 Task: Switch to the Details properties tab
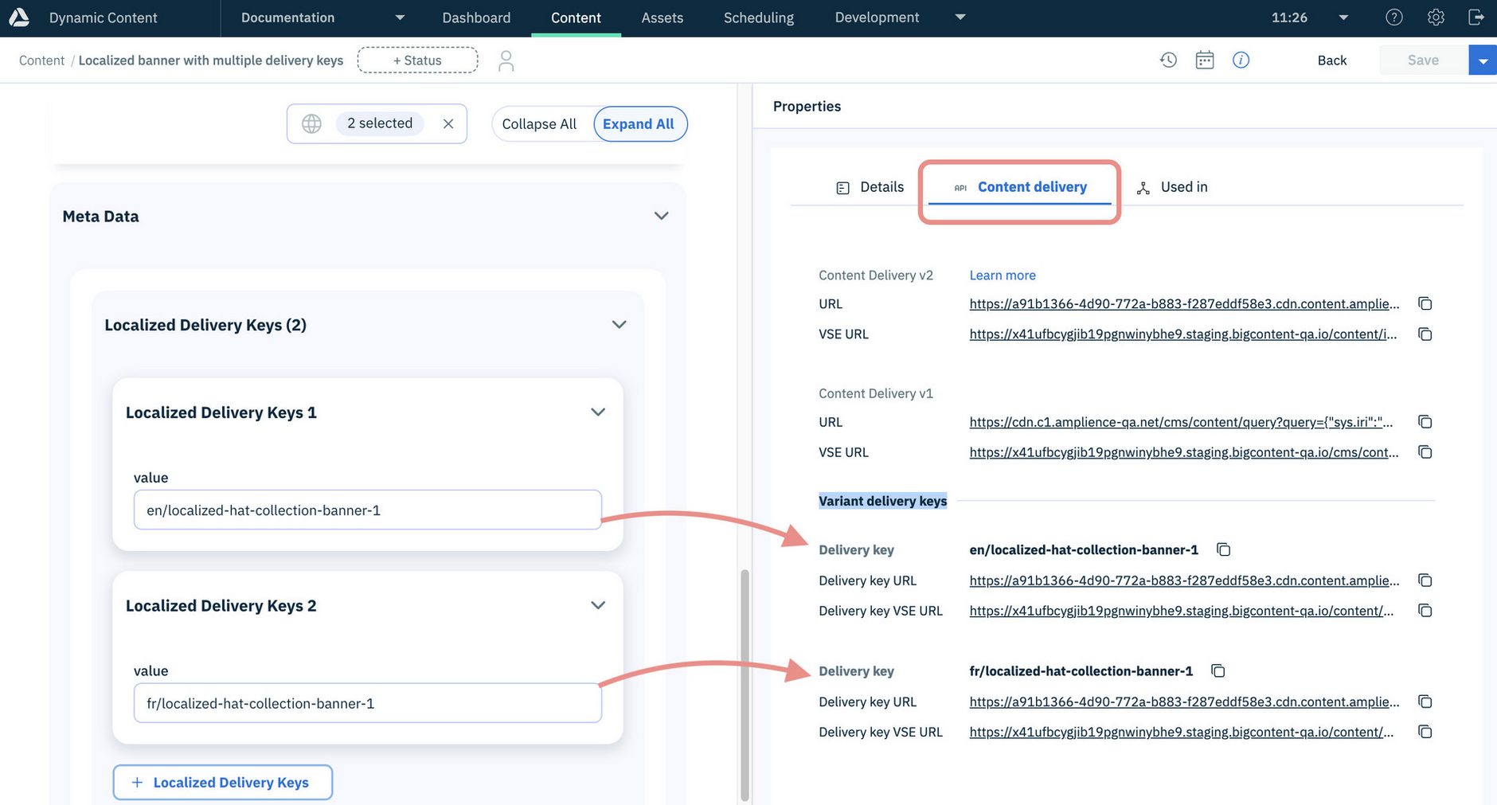click(870, 187)
